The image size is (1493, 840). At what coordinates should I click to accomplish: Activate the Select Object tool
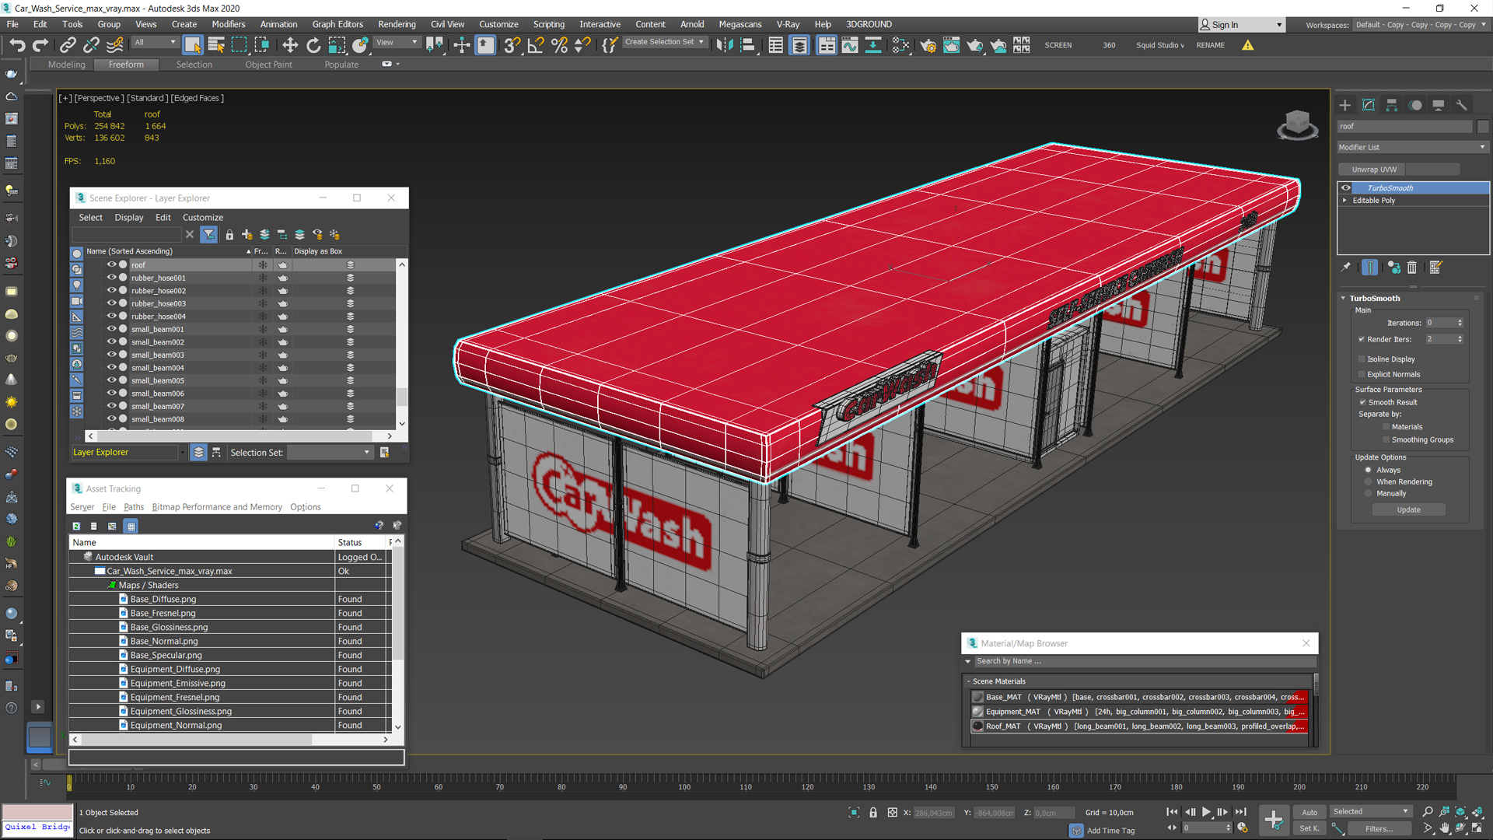click(193, 45)
